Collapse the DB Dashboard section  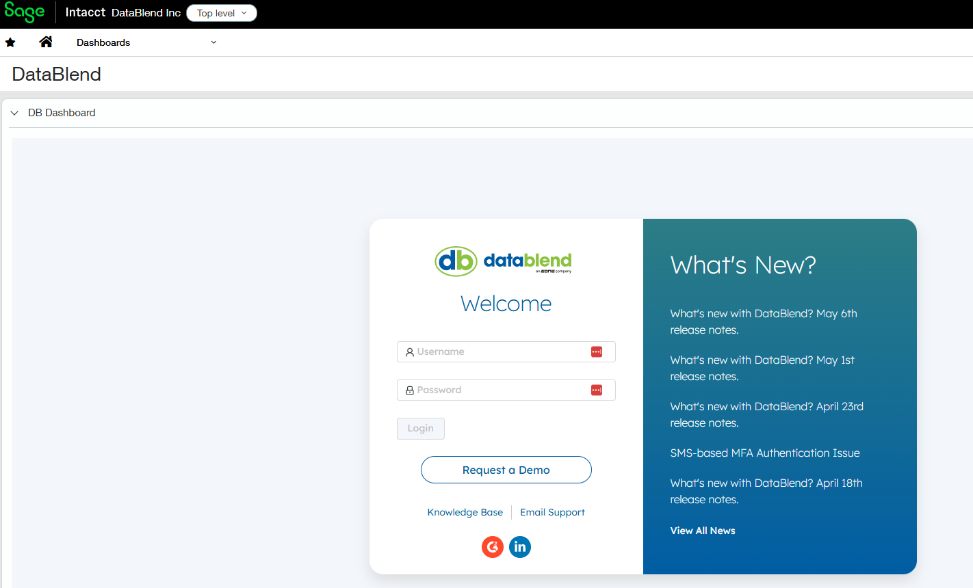click(14, 113)
